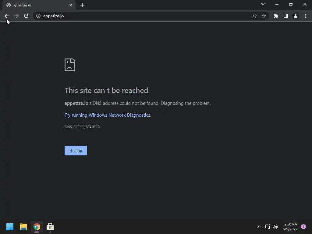
Task: Expand the tab search chevron
Action: (263, 4)
